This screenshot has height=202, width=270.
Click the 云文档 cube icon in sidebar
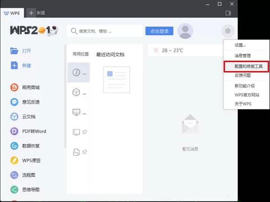click(x=14, y=117)
